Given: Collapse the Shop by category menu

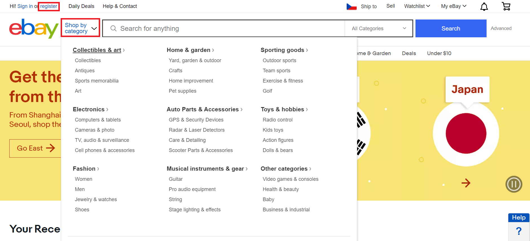Looking at the screenshot, I should [x=80, y=28].
